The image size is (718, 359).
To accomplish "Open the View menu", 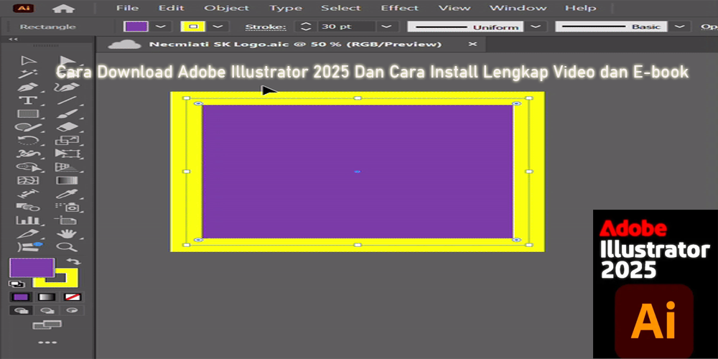I will click(x=454, y=8).
